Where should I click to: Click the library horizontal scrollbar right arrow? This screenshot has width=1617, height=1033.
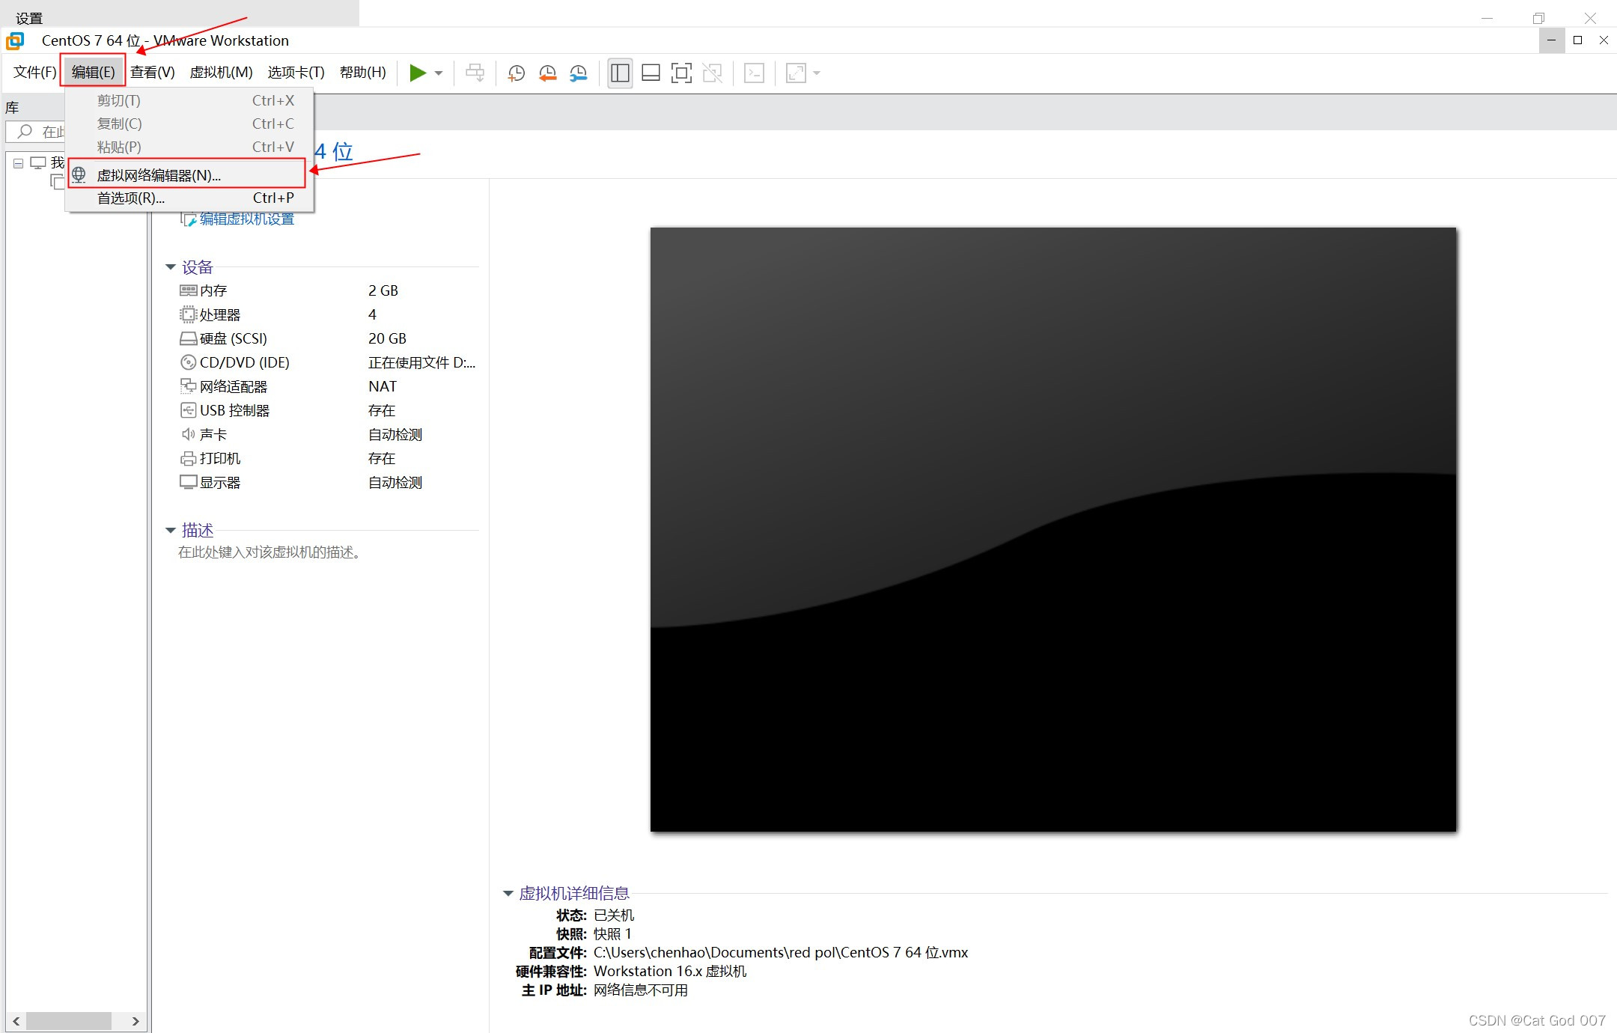click(x=135, y=1020)
